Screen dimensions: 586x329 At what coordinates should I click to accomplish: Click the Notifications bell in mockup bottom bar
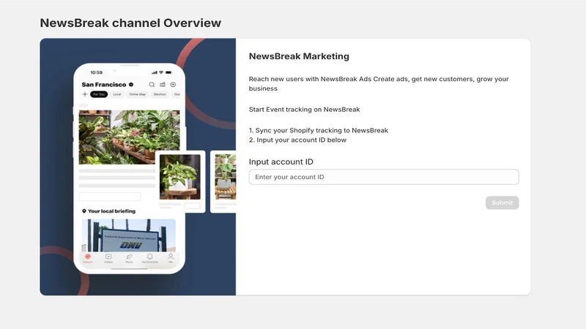tap(150, 258)
